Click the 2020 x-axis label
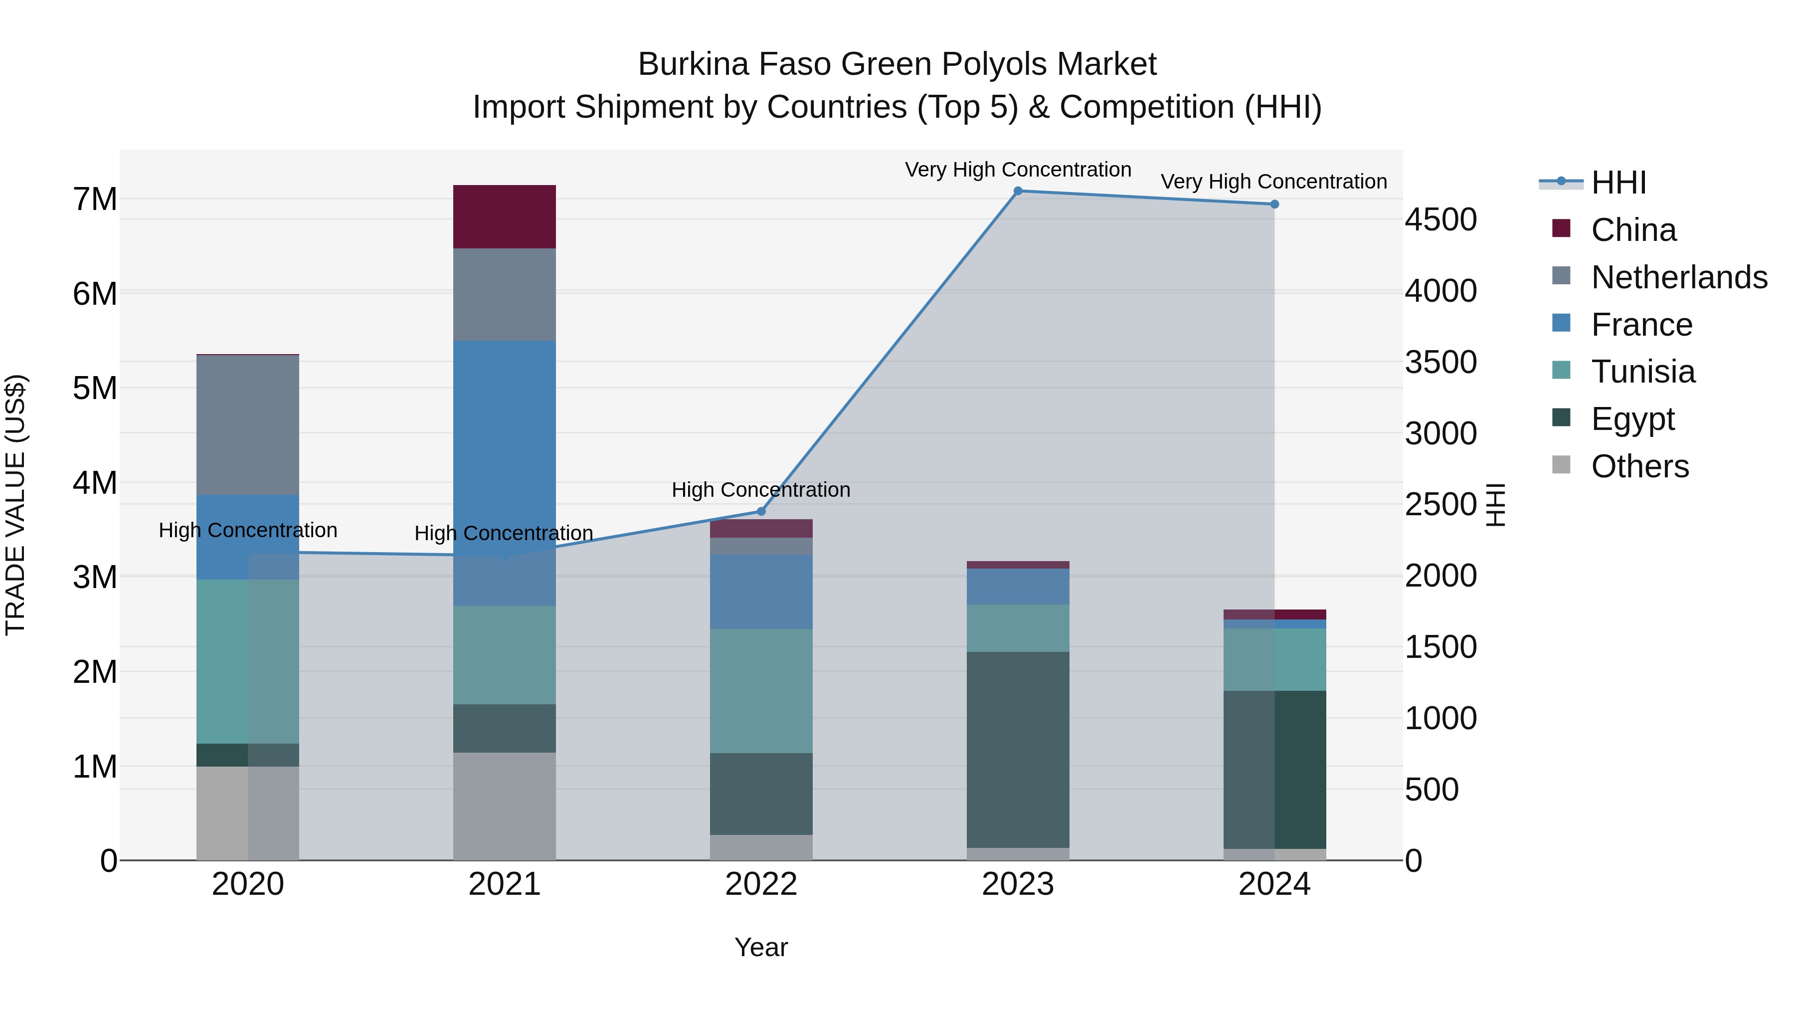The image size is (1795, 1010). [x=248, y=884]
